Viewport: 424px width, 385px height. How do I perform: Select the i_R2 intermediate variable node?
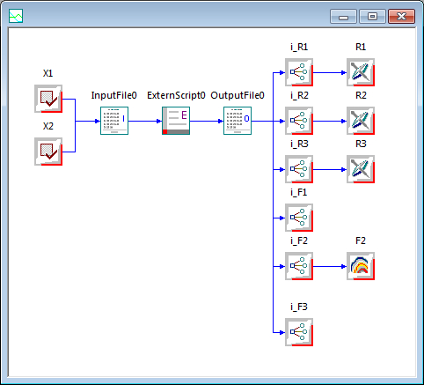[299, 121]
